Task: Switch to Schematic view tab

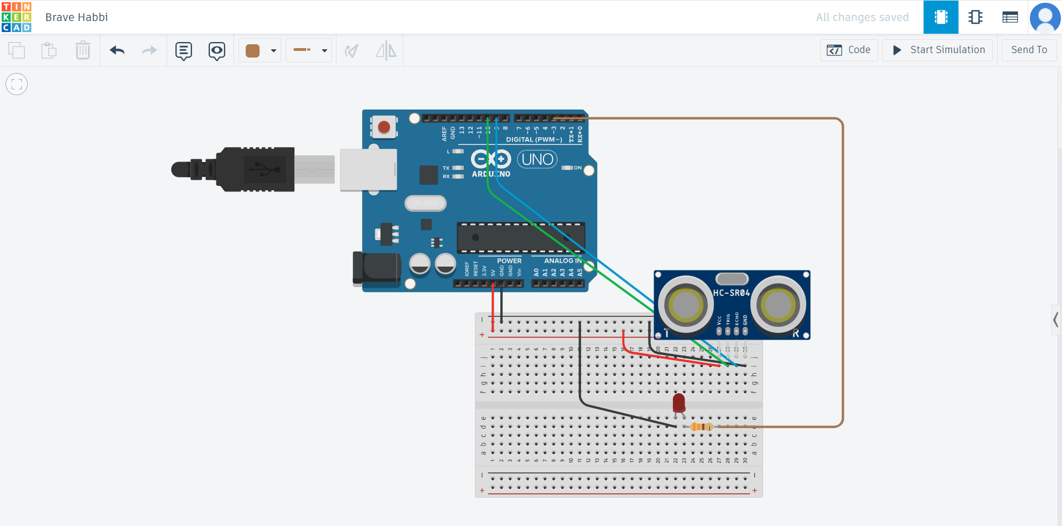Action: coord(976,17)
